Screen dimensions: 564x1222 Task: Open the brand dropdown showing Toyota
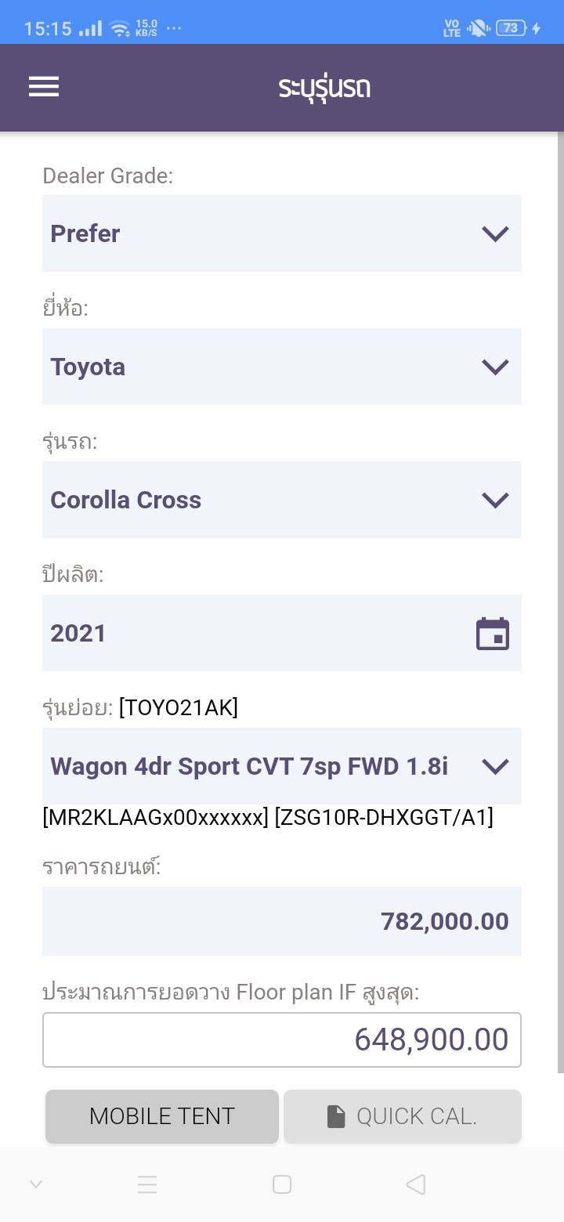coord(282,367)
